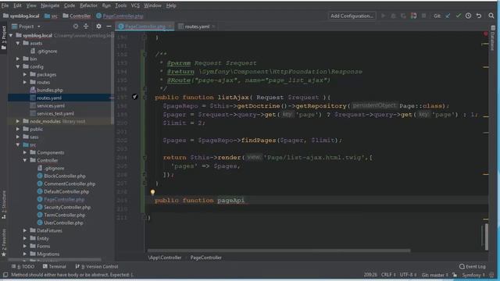This screenshot has height=281, width=500.
Task: Change line separator CRLF in status bar
Action: [388, 275]
